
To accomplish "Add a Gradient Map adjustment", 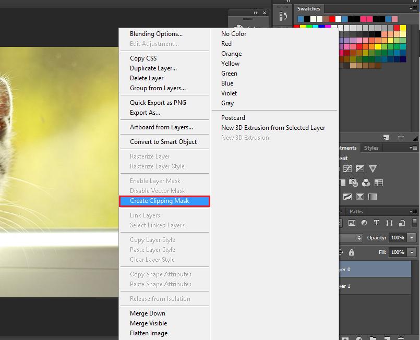I will coord(373,197).
